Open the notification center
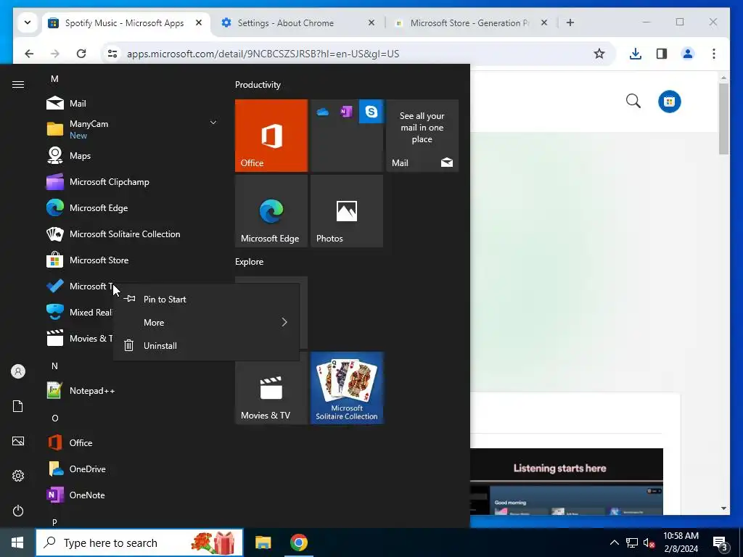The height and width of the screenshot is (557, 743). 721,543
